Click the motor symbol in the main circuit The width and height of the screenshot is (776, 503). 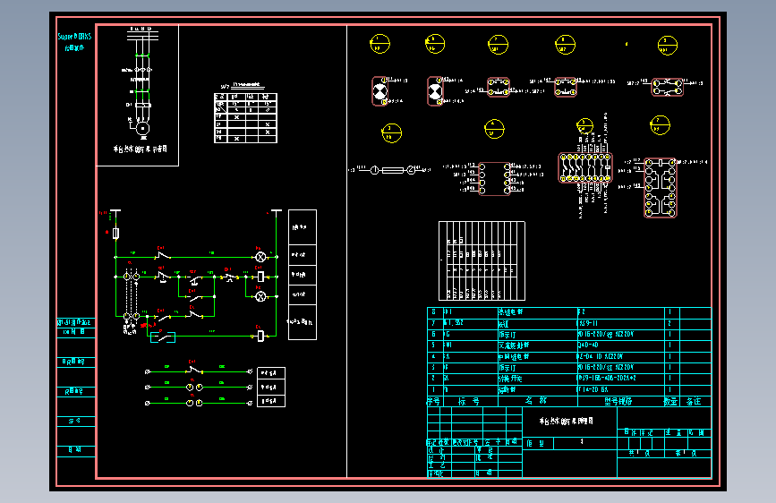(142, 129)
